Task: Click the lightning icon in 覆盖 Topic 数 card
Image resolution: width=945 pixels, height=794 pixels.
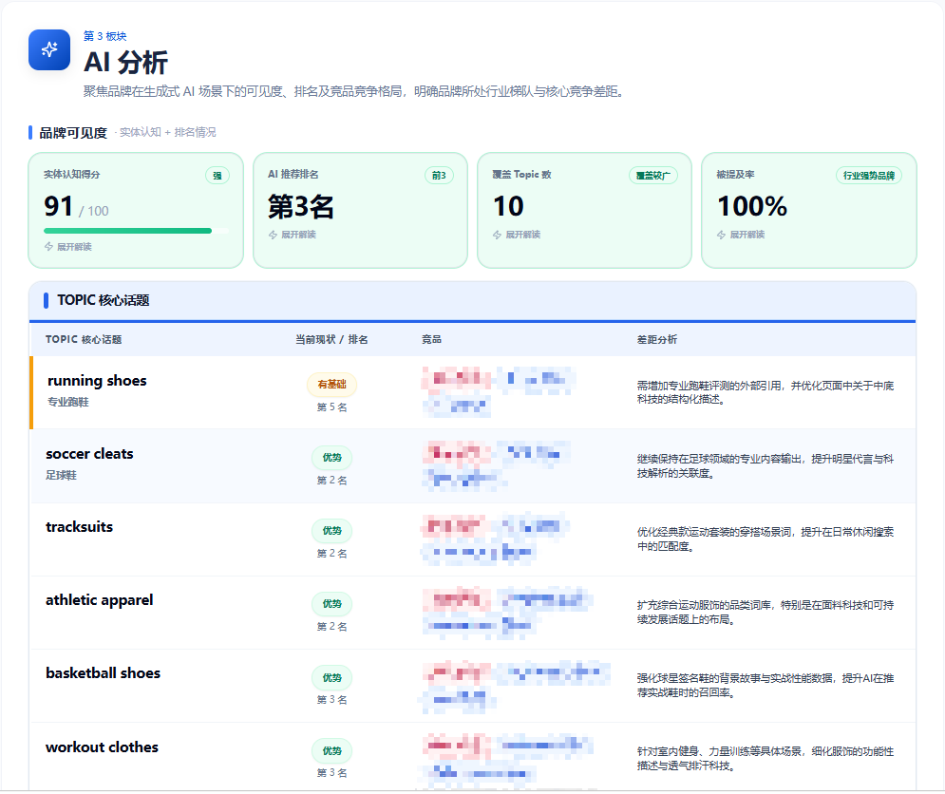Action: (x=498, y=235)
